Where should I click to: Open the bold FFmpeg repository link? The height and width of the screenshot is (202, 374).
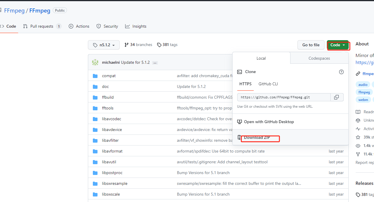40,10
